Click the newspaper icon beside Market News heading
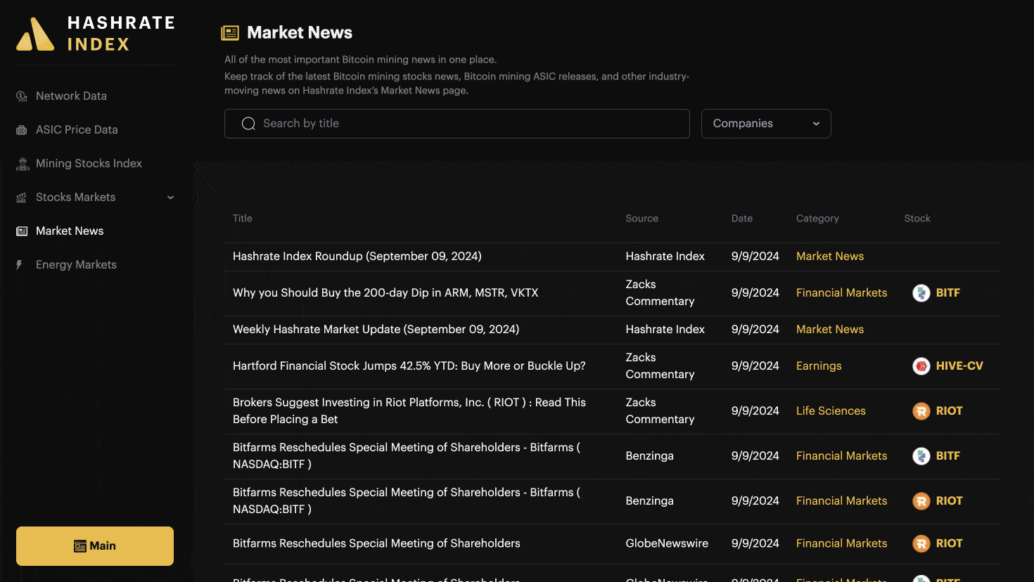1034x582 pixels. point(230,33)
